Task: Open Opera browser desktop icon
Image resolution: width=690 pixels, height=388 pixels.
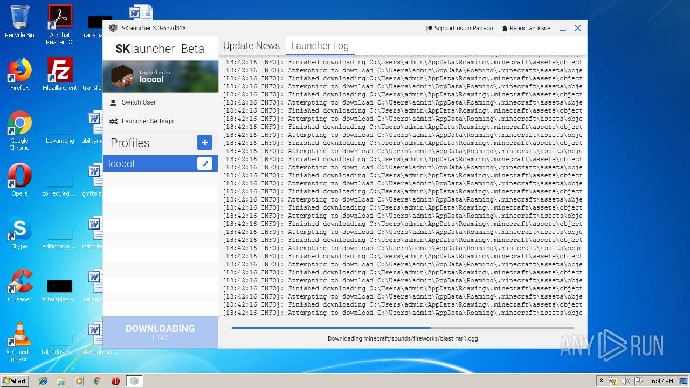Action: pos(19,180)
